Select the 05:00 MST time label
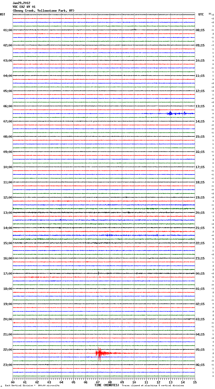This screenshot has height=389, width=215. pyautogui.click(x=8, y=91)
